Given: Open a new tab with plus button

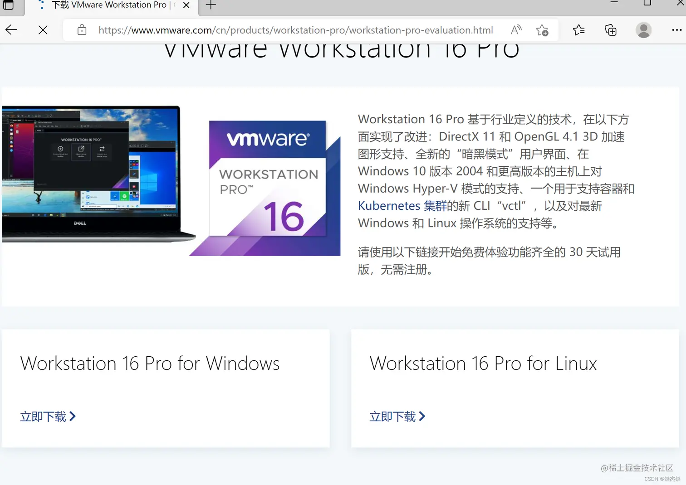Looking at the screenshot, I should 211,5.
